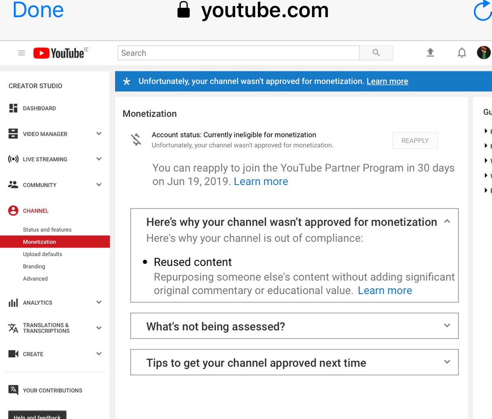
Task: Open Dashboard in Creator Studio
Action: (39, 108)
